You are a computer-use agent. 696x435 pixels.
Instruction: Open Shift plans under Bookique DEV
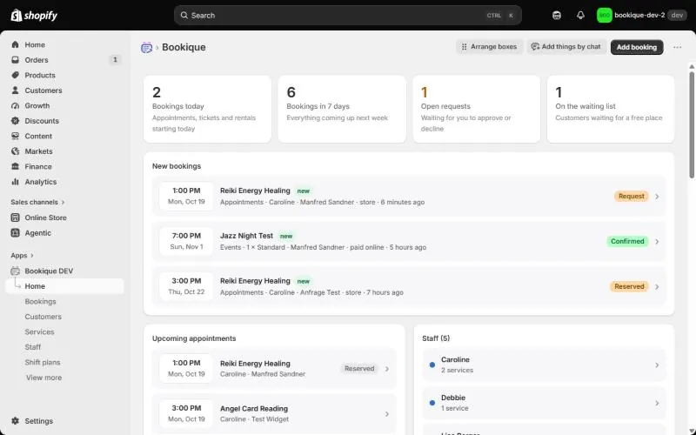click(42, 362)
